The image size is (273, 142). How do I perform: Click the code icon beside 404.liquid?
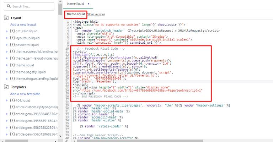point(12,100)
